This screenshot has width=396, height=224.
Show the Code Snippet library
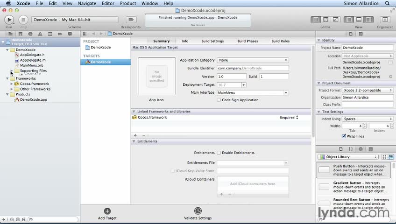coord(351,149)
